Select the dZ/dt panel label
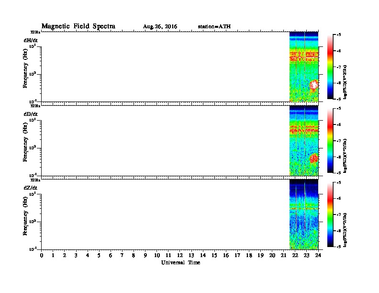The height and width of the screenshot is (293, 379). coord(30,188)
